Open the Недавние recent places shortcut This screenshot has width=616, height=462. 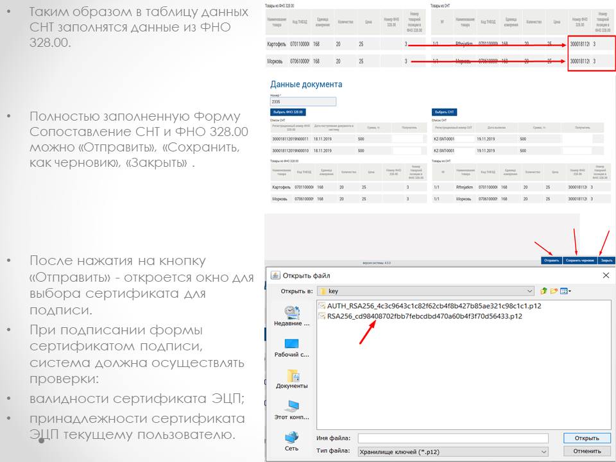[x=292, y=316]
